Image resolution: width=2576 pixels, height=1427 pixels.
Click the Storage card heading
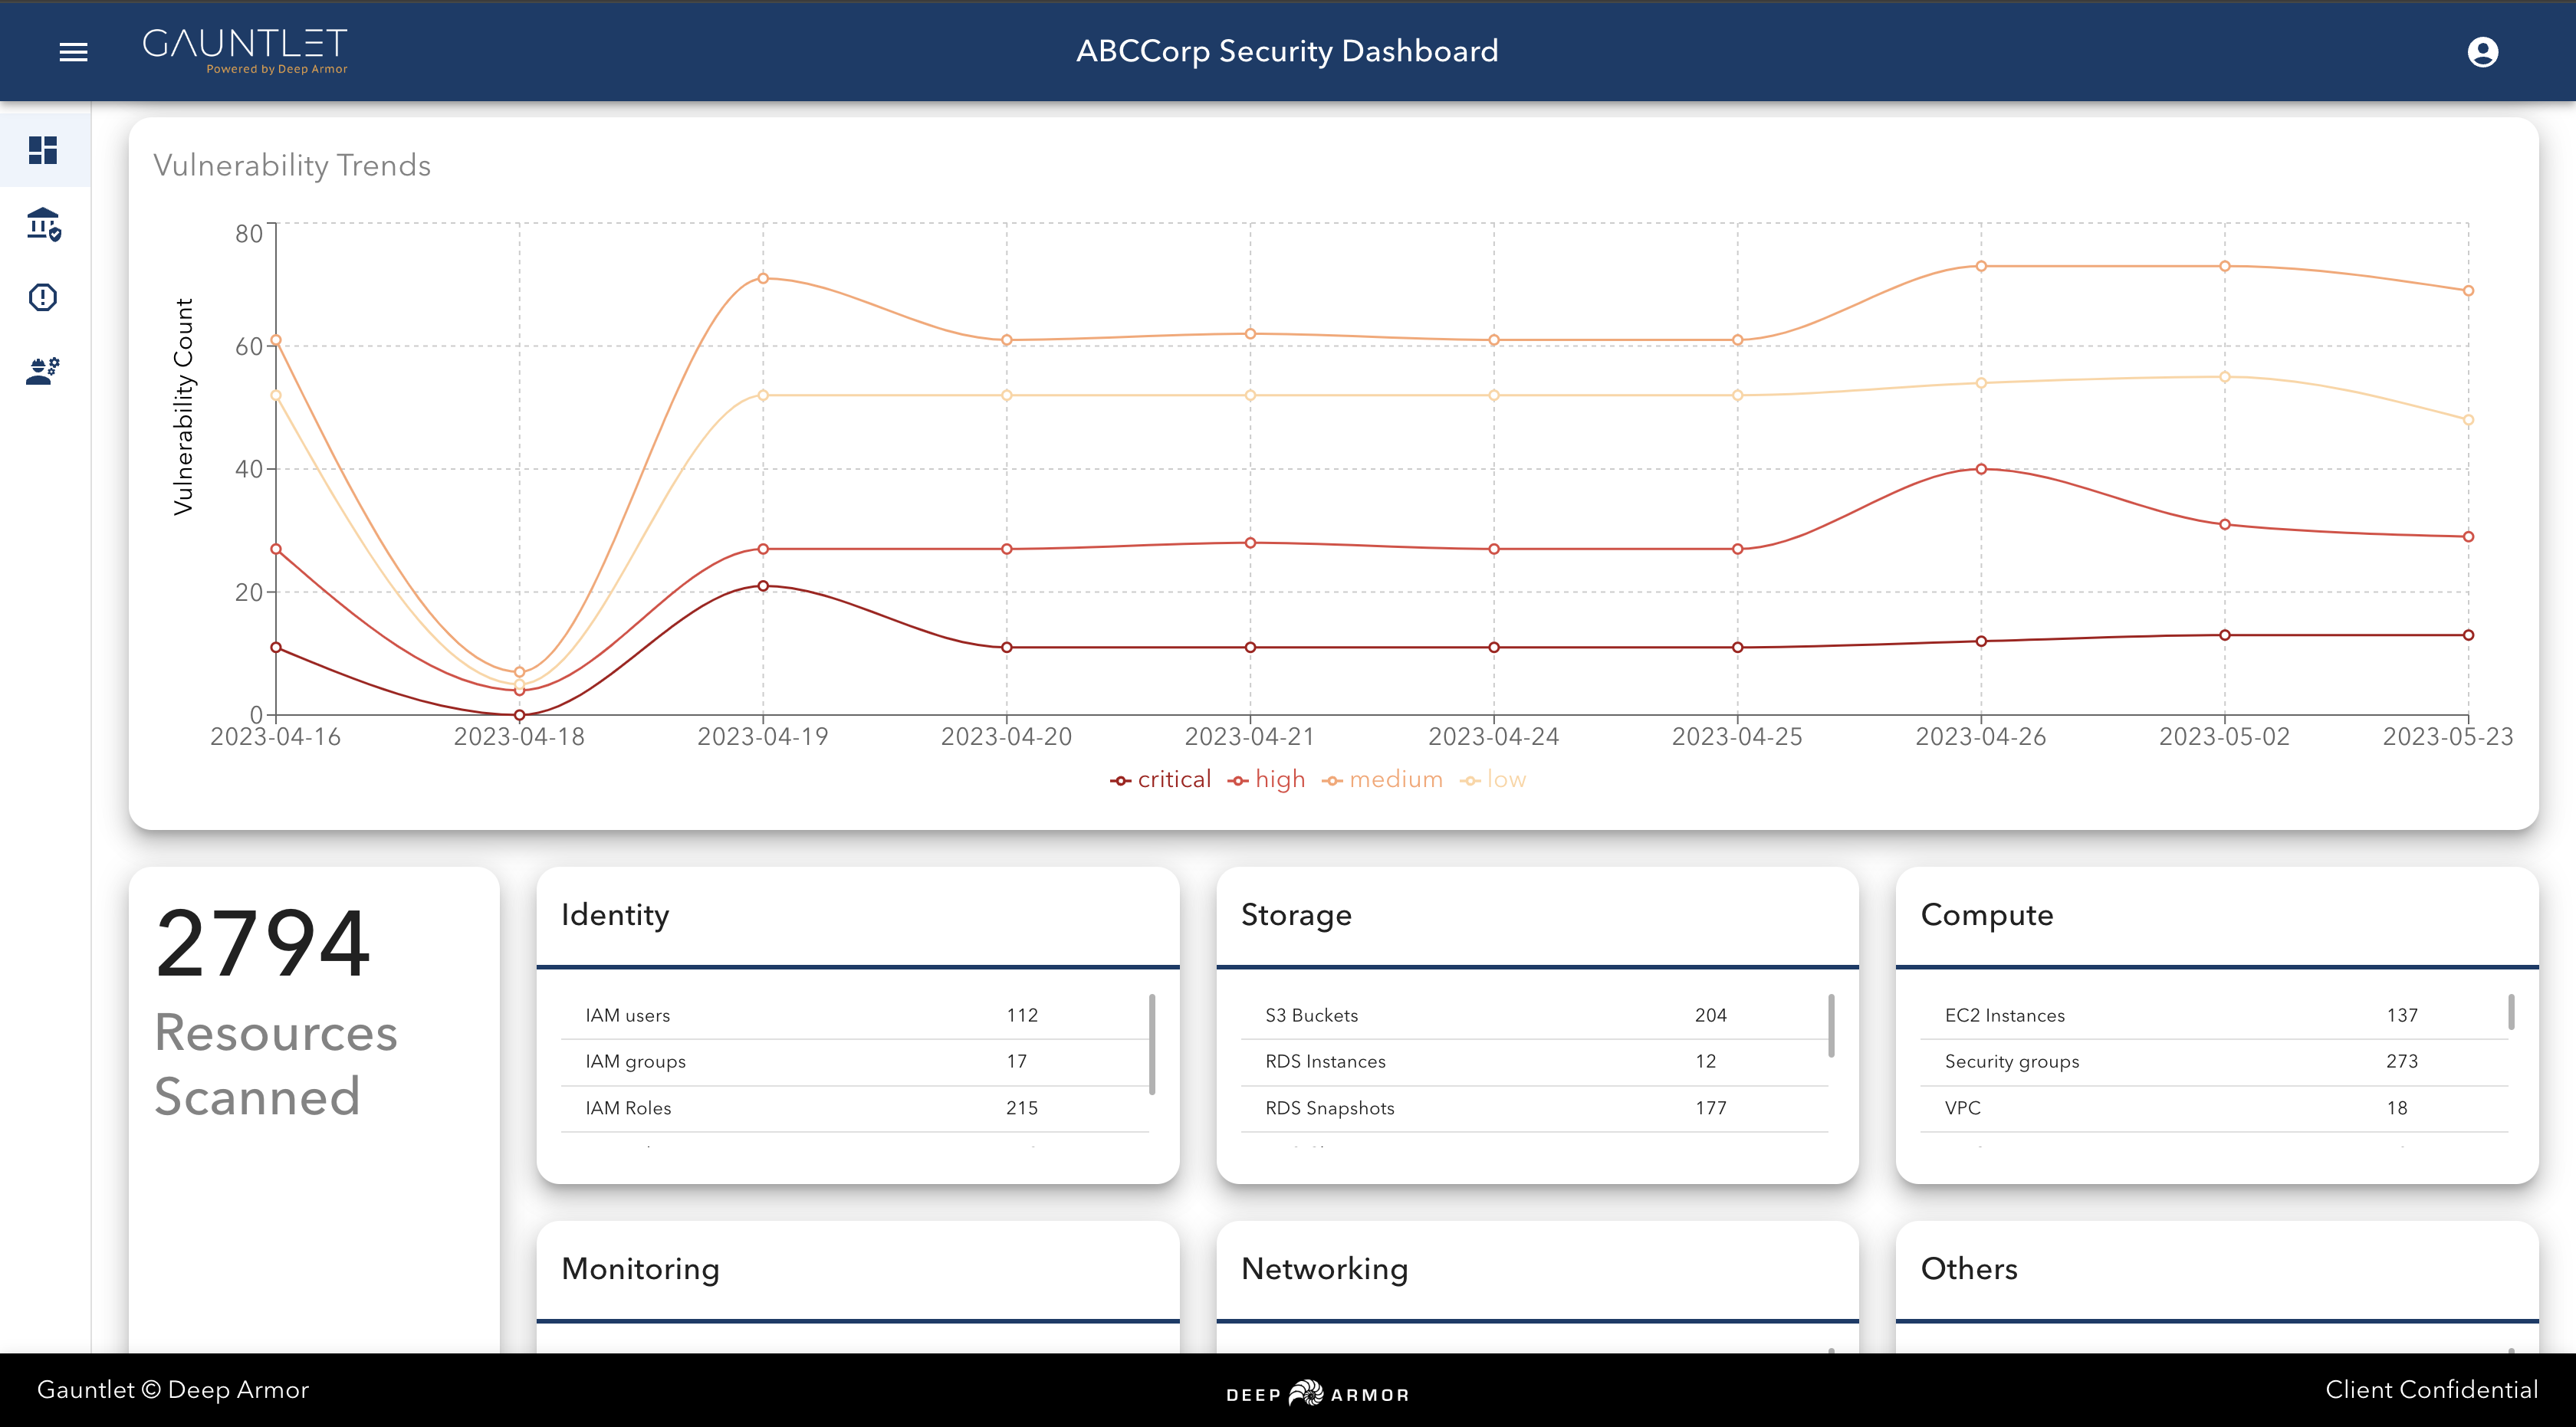point(1296,915)
